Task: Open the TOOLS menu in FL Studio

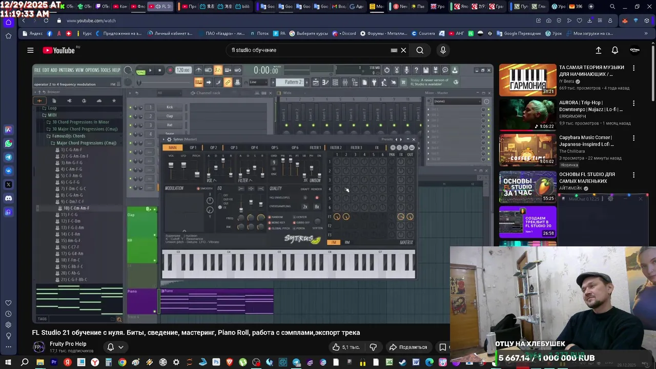Action: [106, 70]
